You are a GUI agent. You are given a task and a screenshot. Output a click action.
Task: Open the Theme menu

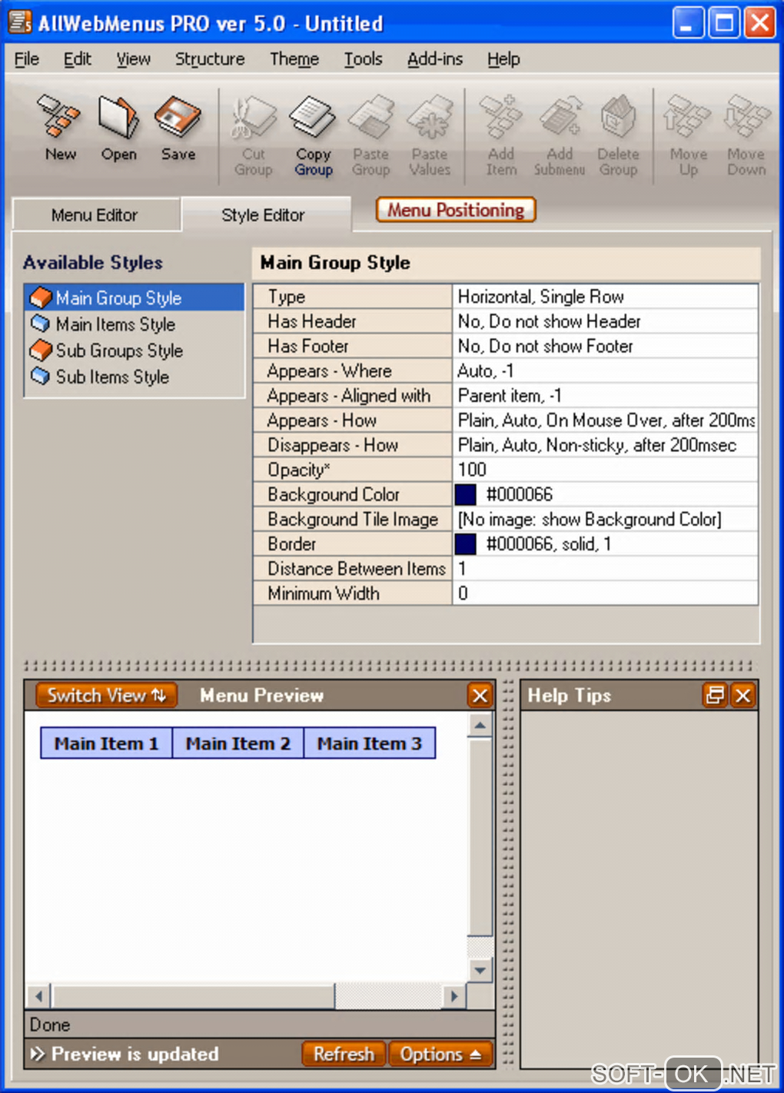(294, 59)
